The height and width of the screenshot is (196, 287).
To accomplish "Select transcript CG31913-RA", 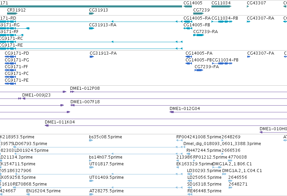I will coord(91,28).
